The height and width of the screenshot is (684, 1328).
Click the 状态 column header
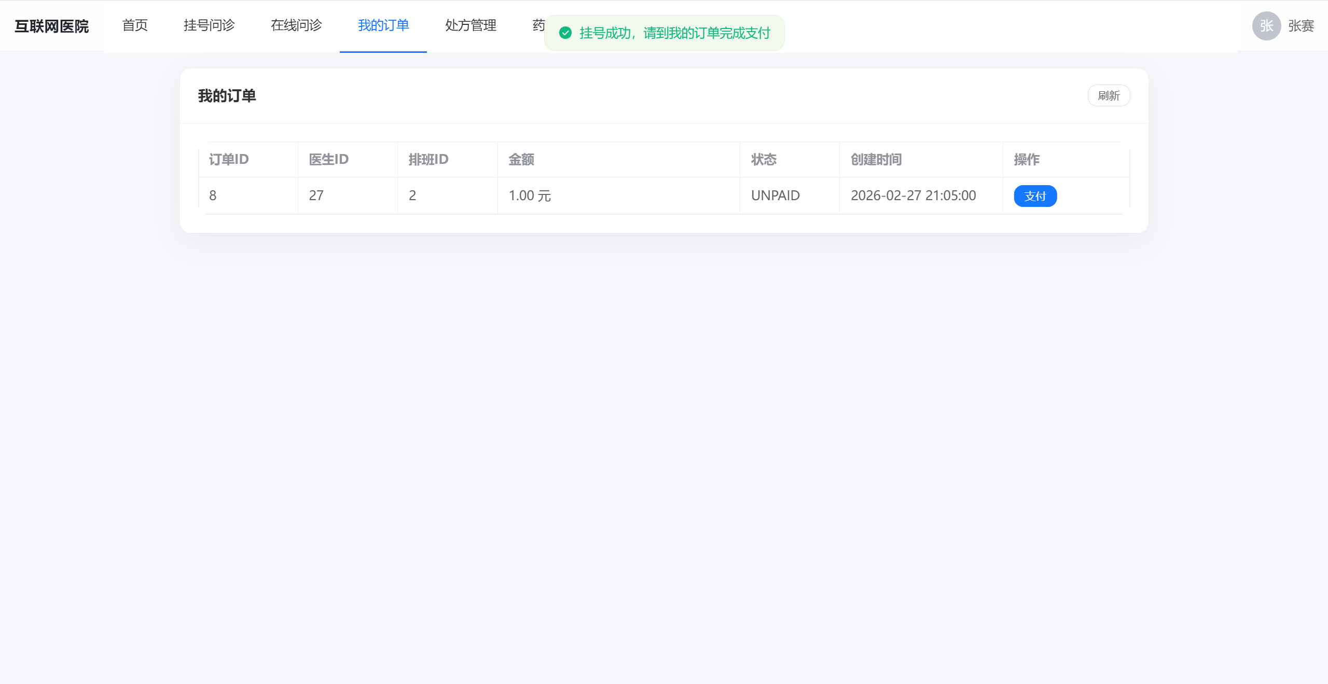pyautogui.click(x=764, y=159)
